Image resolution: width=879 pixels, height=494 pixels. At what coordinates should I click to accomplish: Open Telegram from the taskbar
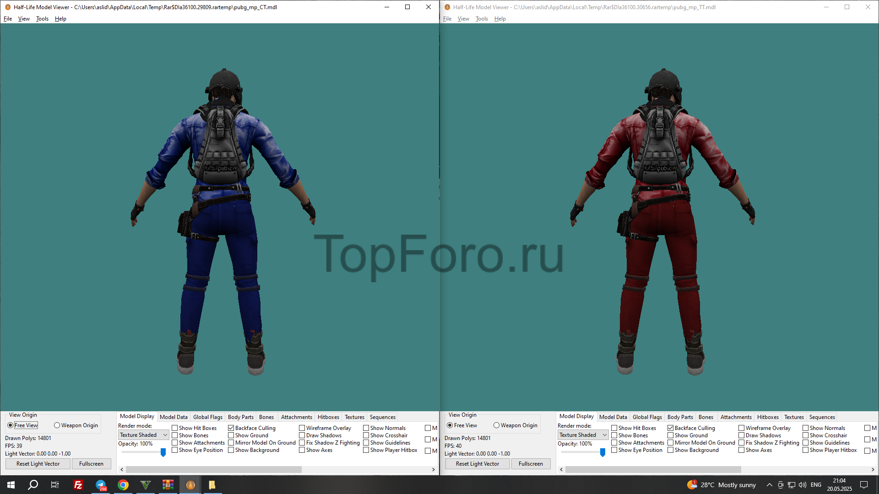pos(101,485)
